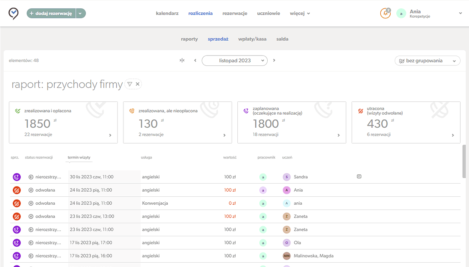Switch to the salda tab
This screenshot has width=469, height=267.
282,39
